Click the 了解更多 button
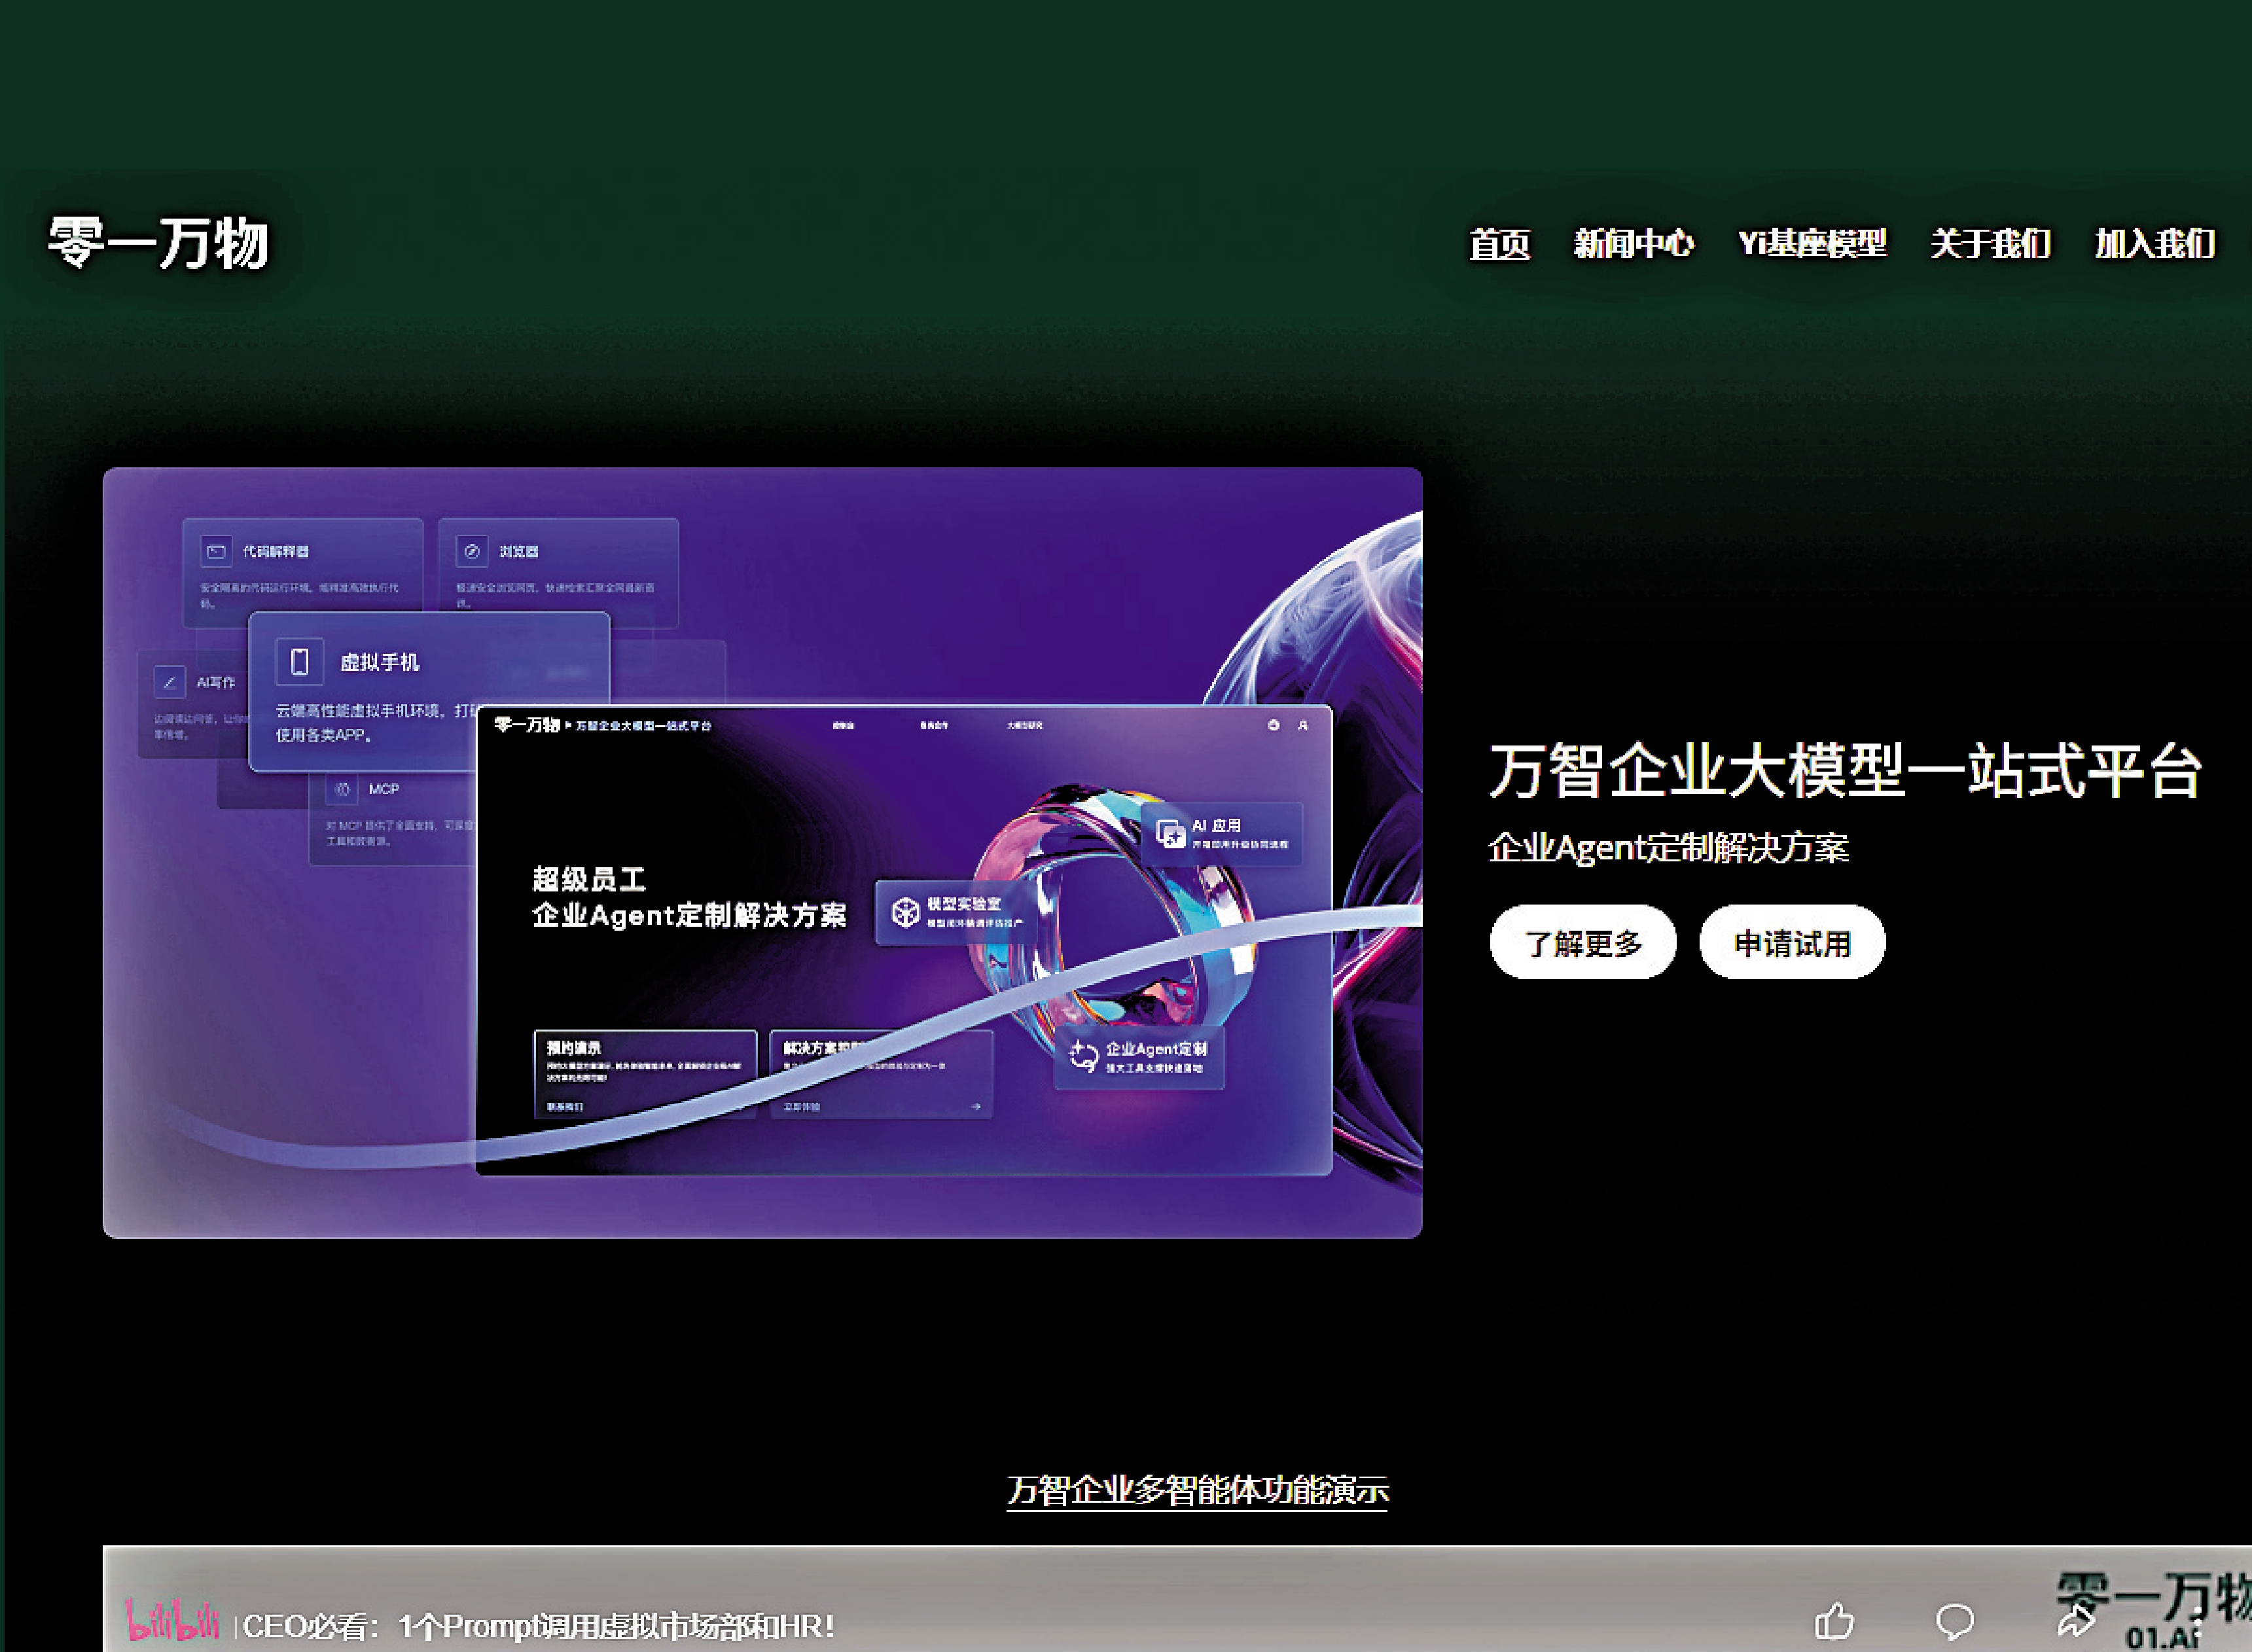 (1583, 942)
